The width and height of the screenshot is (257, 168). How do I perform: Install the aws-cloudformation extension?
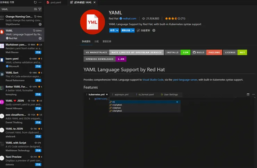tap(38, 123)
